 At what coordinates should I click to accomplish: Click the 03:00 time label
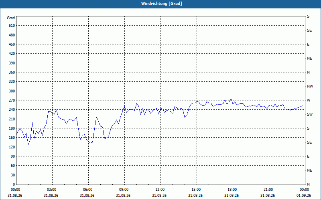pos(51,190)
